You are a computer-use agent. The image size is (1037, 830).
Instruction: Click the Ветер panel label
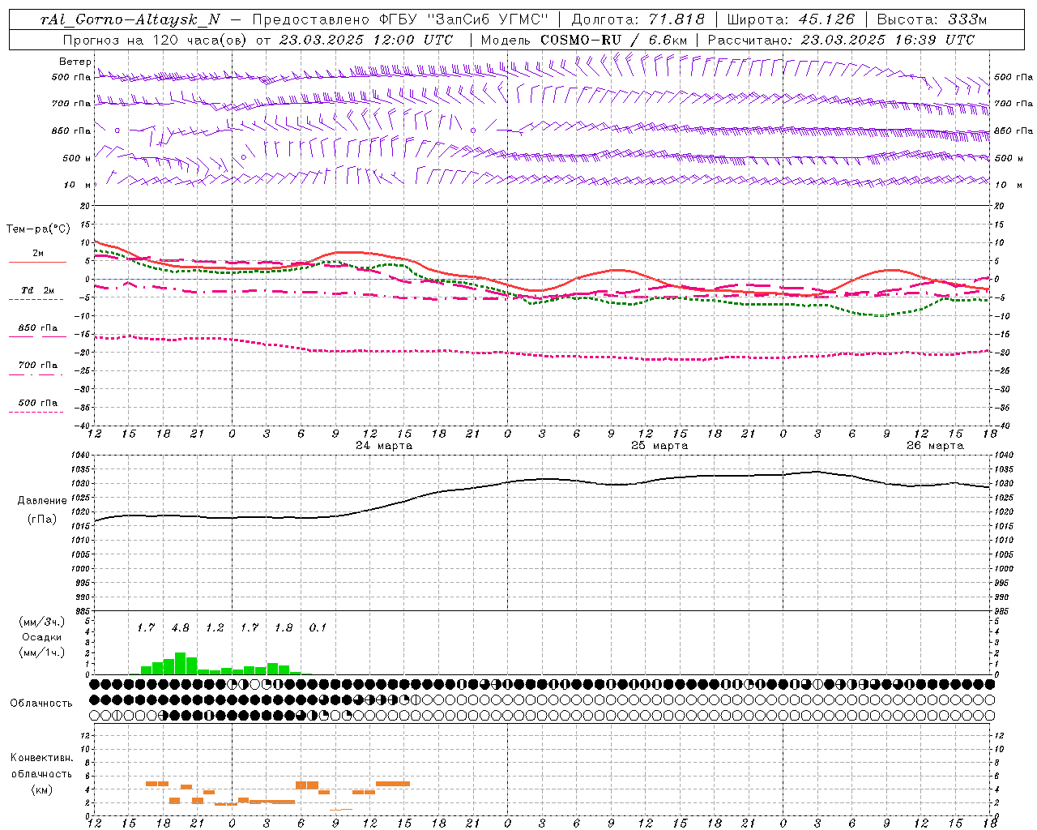75,62
